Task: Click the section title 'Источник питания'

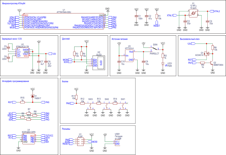Action: tap(119, 39)
